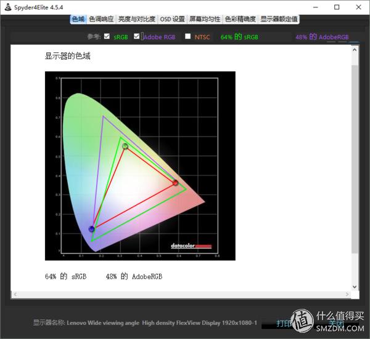Click '48% 的 AdobeRGB' below the chart

(134, 276)
